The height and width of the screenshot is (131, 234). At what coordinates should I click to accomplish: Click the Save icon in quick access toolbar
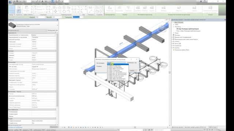pos(17,1)
